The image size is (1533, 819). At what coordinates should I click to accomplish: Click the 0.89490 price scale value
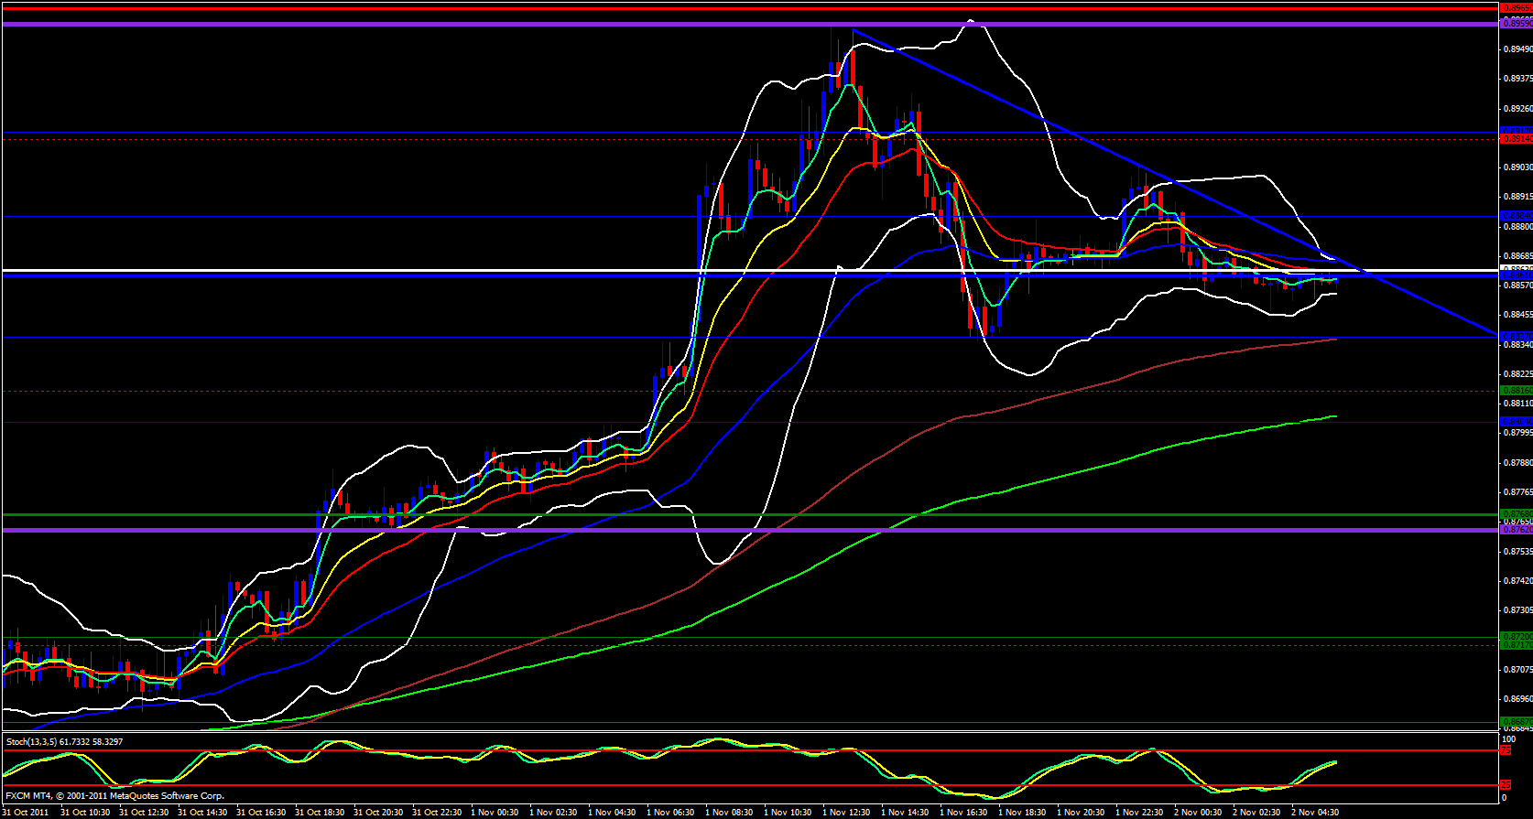[1517, 49]
